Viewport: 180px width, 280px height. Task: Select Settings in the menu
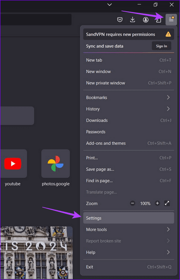pyautogui.click(x=128, y=218)
